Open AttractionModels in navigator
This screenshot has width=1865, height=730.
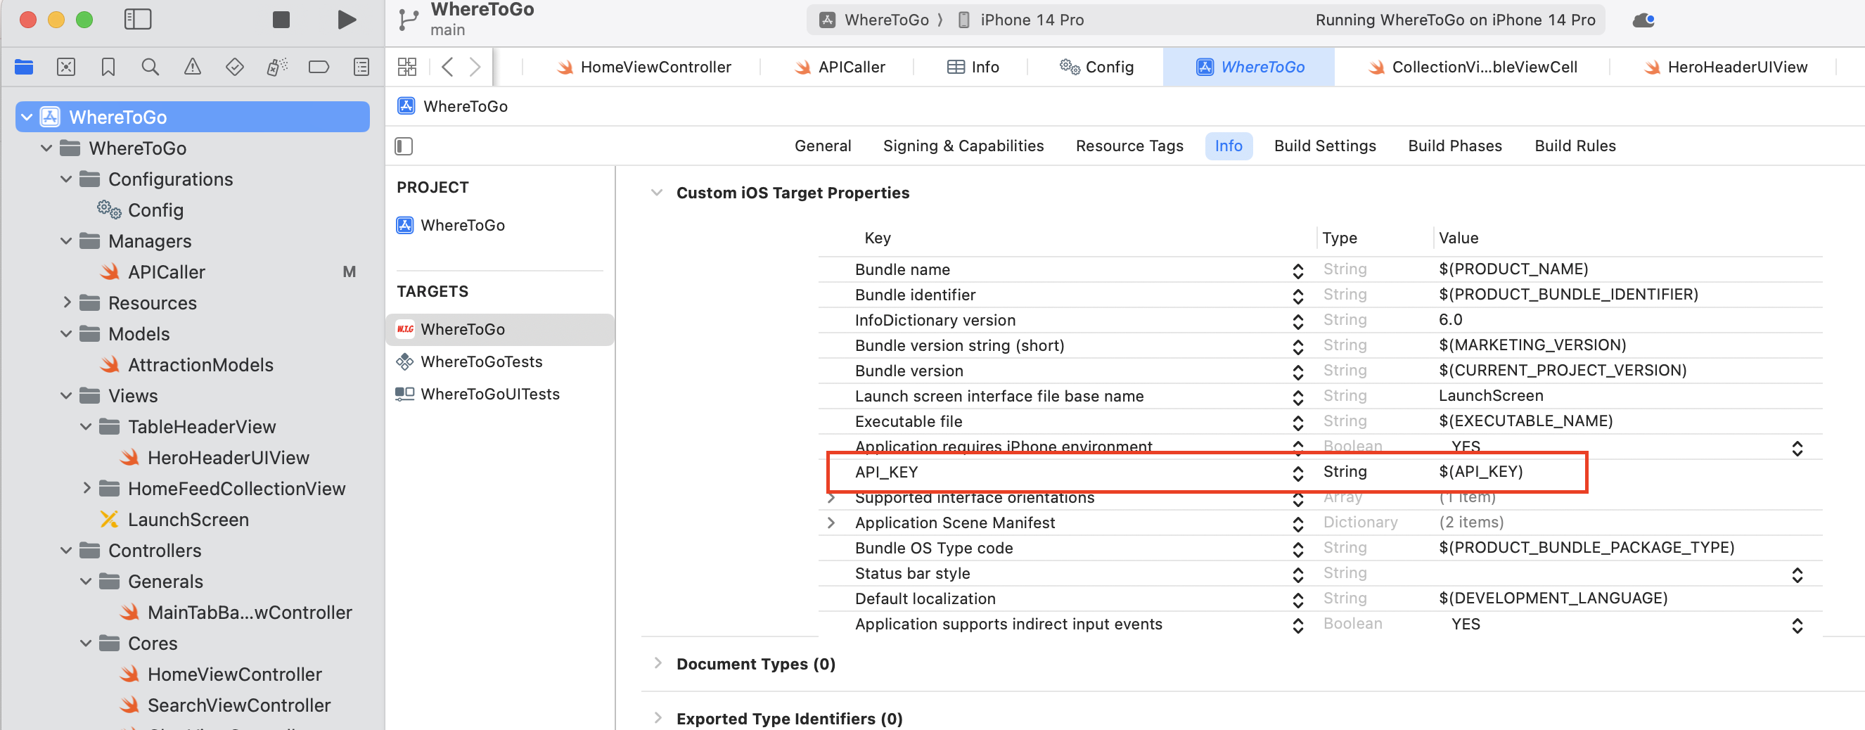[x=186, y=365]
